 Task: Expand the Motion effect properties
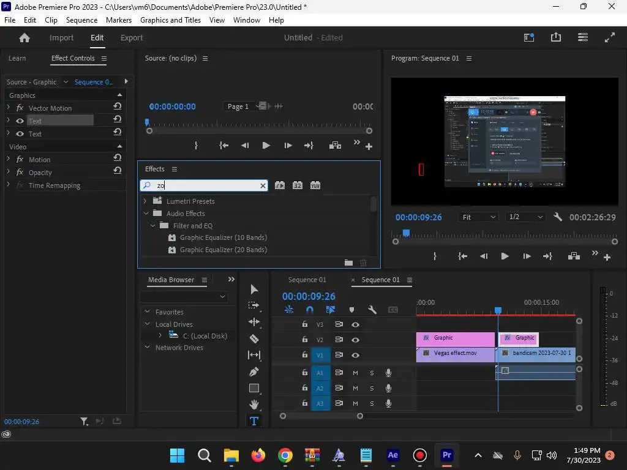point(9,159)
